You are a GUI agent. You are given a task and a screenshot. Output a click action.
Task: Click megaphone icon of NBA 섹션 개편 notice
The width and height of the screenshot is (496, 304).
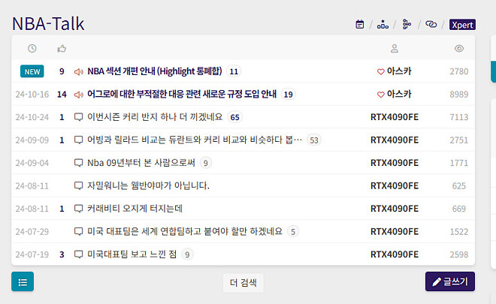click(x=78, y=72)
